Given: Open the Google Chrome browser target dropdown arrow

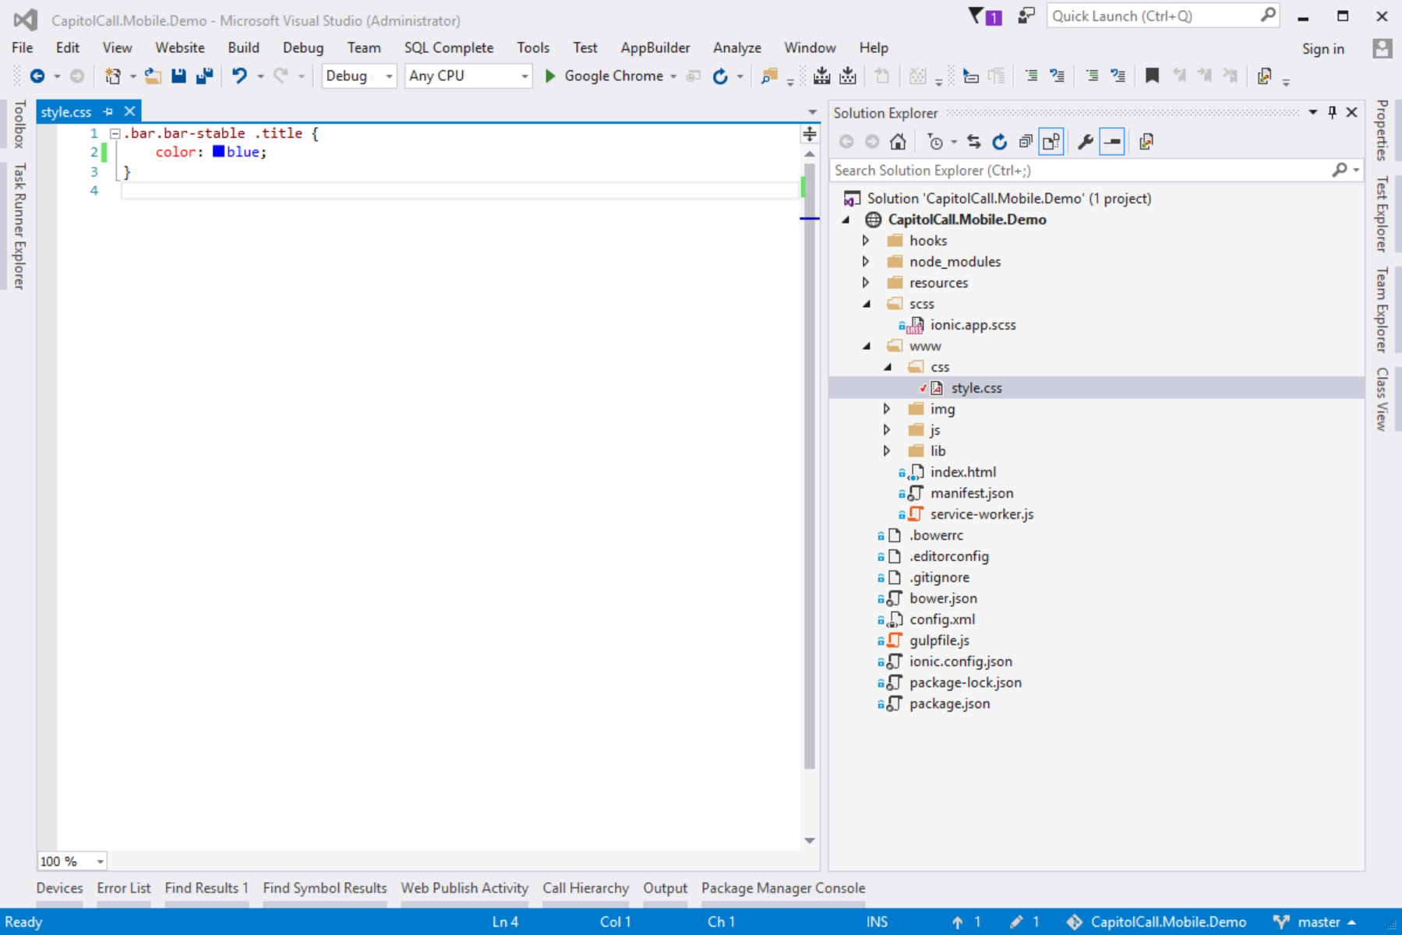Looking at the screenshot, I should 673,76.
